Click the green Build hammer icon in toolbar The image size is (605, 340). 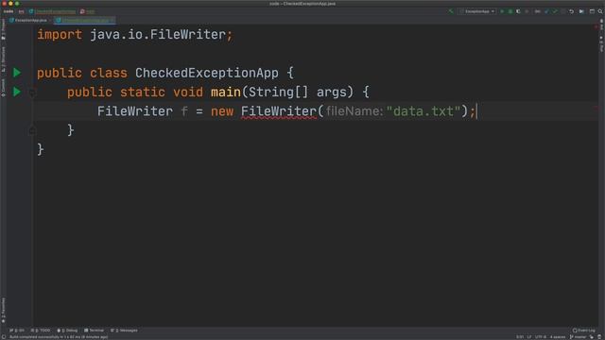(x=451, y=11)
